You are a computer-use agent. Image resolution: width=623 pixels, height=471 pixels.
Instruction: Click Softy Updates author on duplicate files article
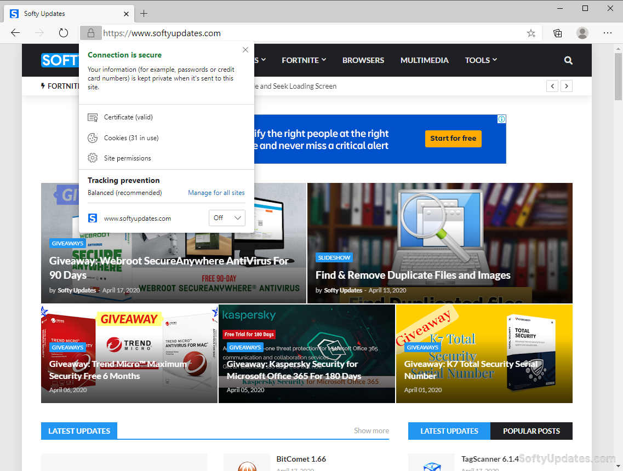tap(343, 290)
